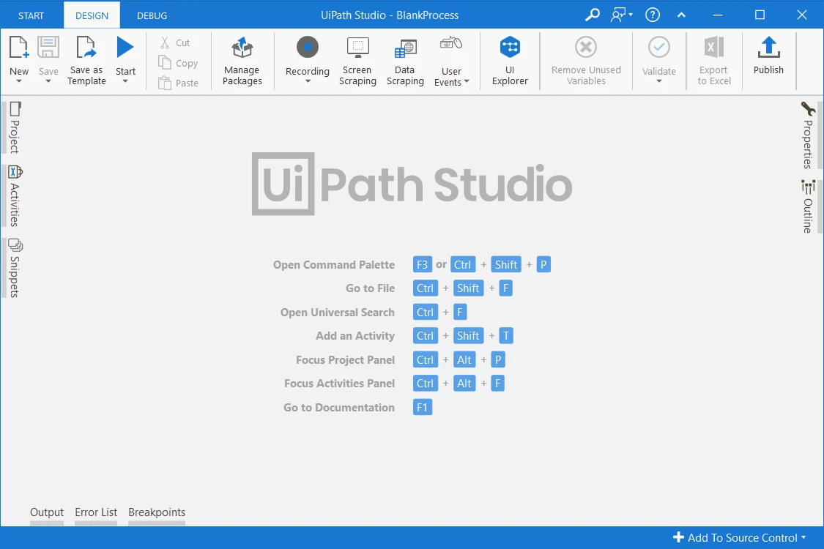The image size is (824, 549).
Task: Open UI Explorer
Action: coord(510,61)
